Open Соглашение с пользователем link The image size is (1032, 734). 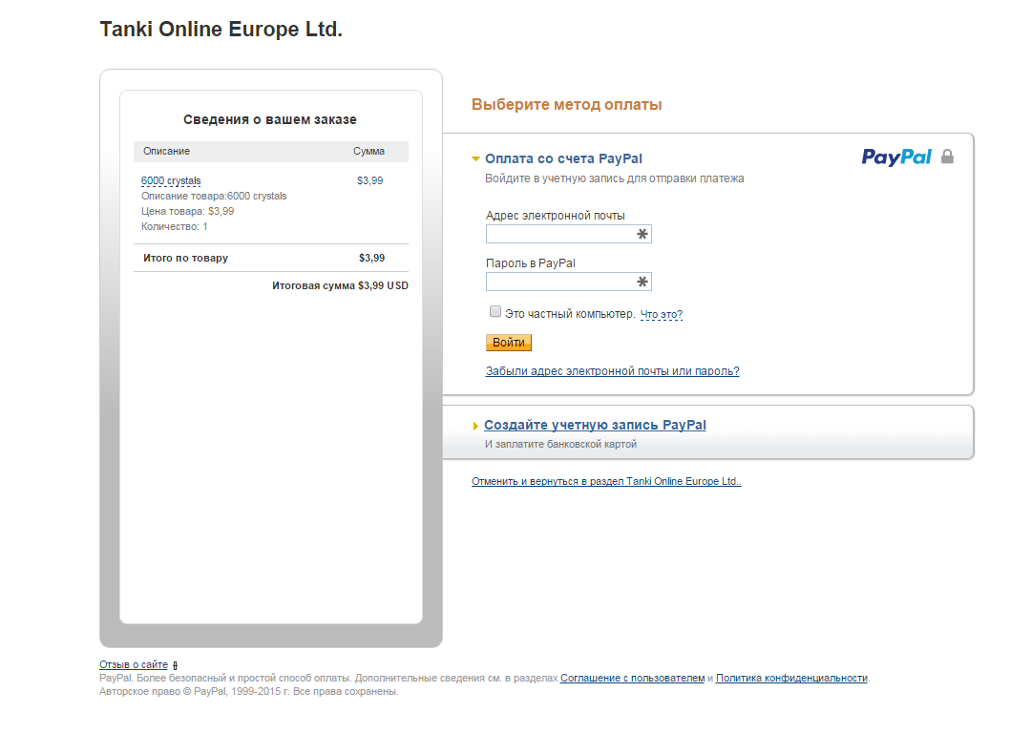(633, 678)
